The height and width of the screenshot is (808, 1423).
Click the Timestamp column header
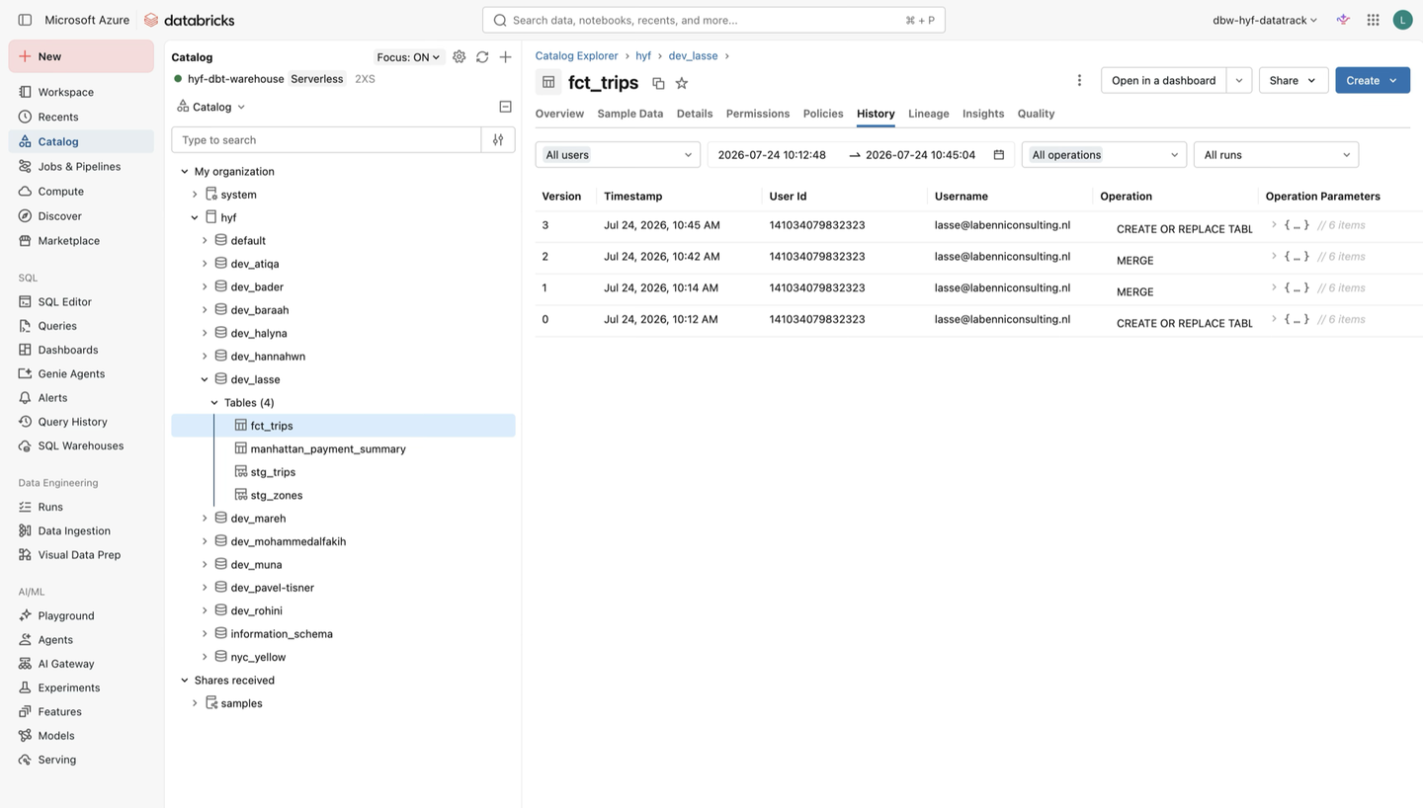tap(633, 197)
